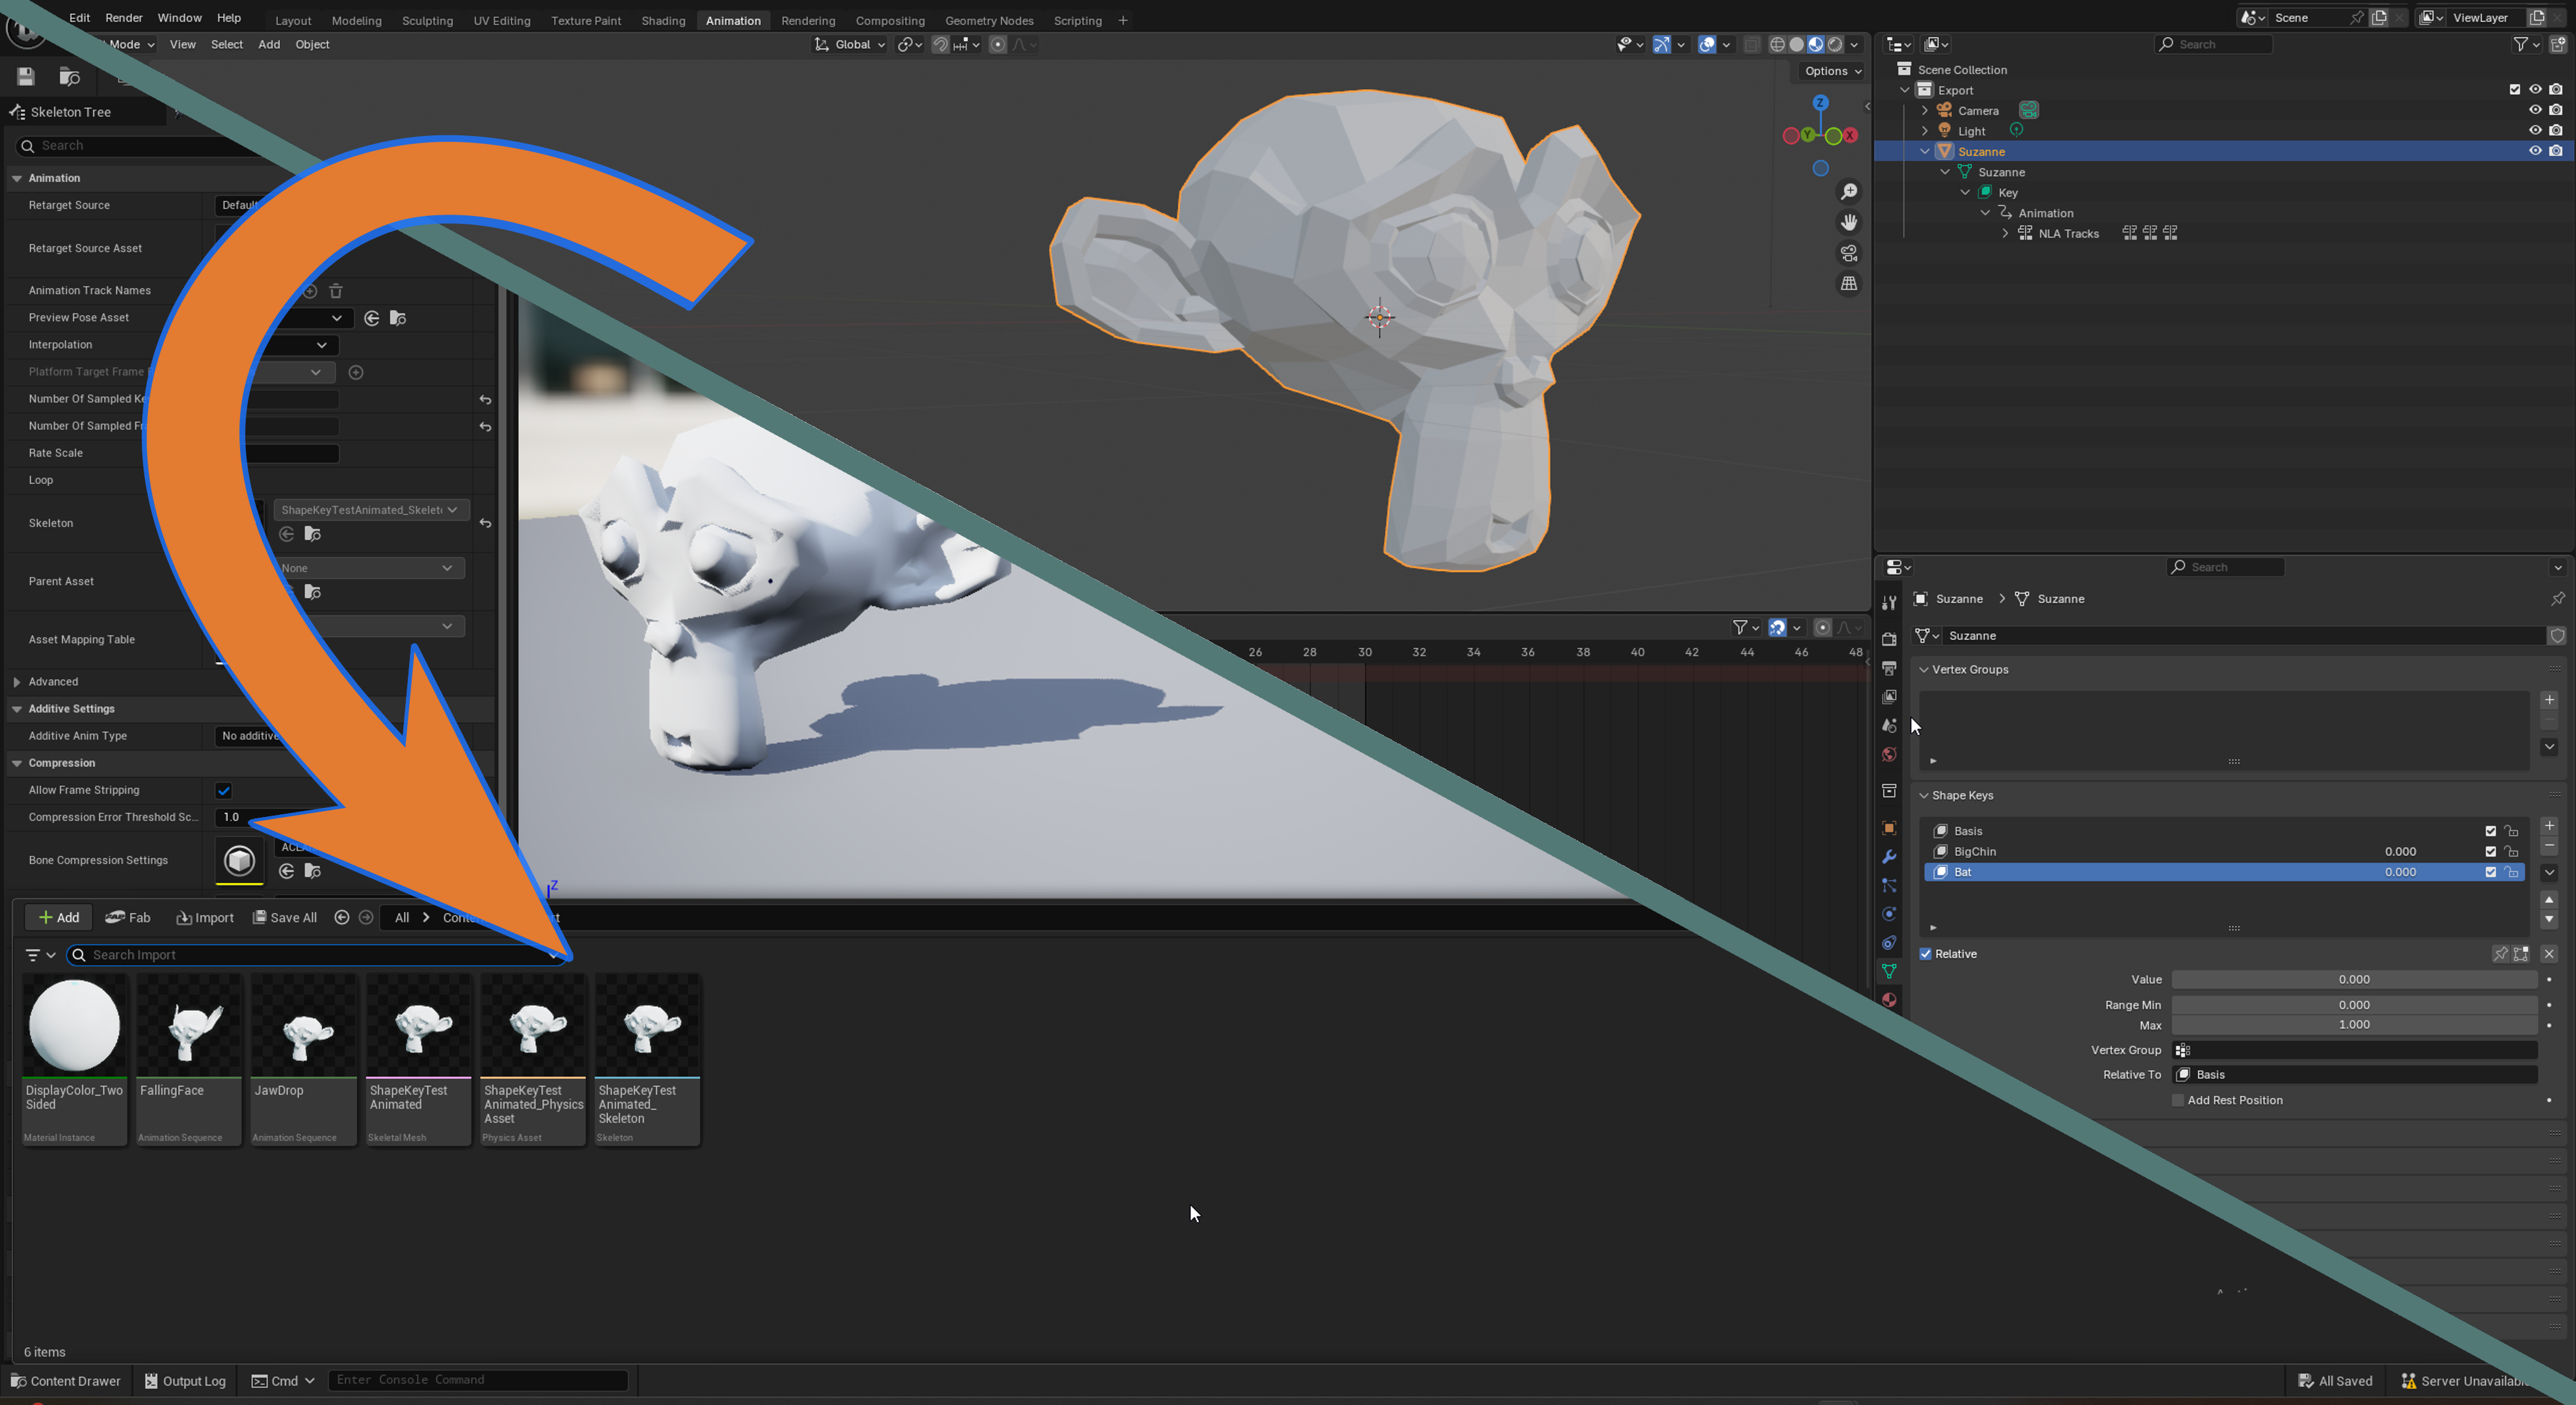
Task: Uncheck the Relative shape keys checkbox
Action: tap(1925, 954)
